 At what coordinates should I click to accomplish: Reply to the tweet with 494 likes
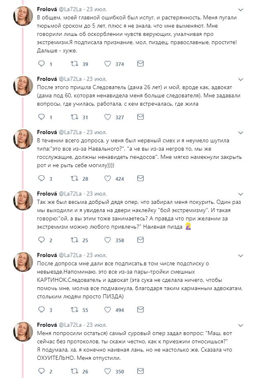point(41,309)
